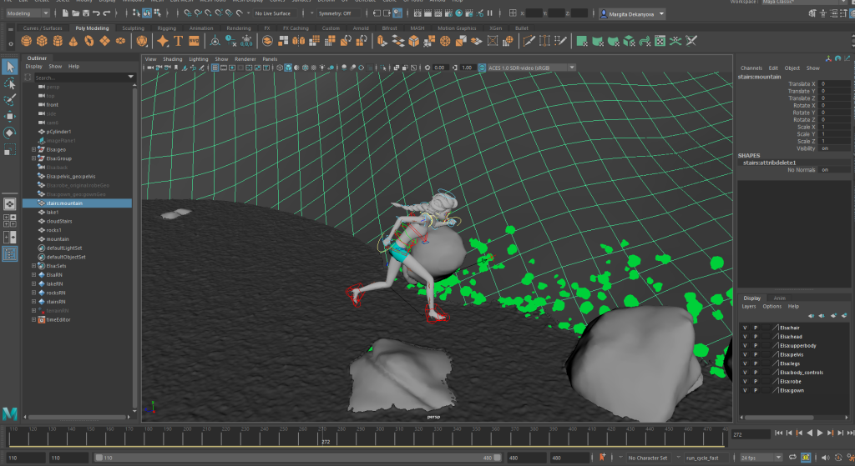This screenshot has height=466, width=855.
Task: Create a polygon disc from the shelf
Action: (x=120, y=42)
